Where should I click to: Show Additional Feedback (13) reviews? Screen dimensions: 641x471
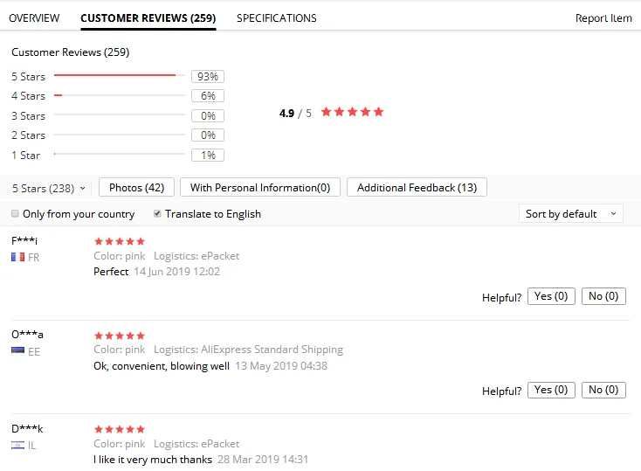point(417,187)
